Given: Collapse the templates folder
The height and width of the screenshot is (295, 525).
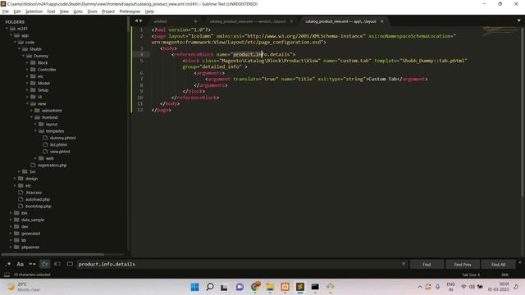Looking at the screenshot, I should [35, 131].
